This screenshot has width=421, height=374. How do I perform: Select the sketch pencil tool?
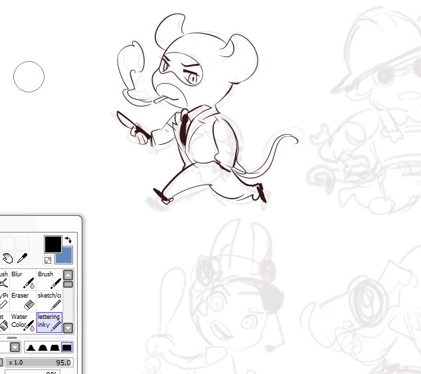coord(49,301)
